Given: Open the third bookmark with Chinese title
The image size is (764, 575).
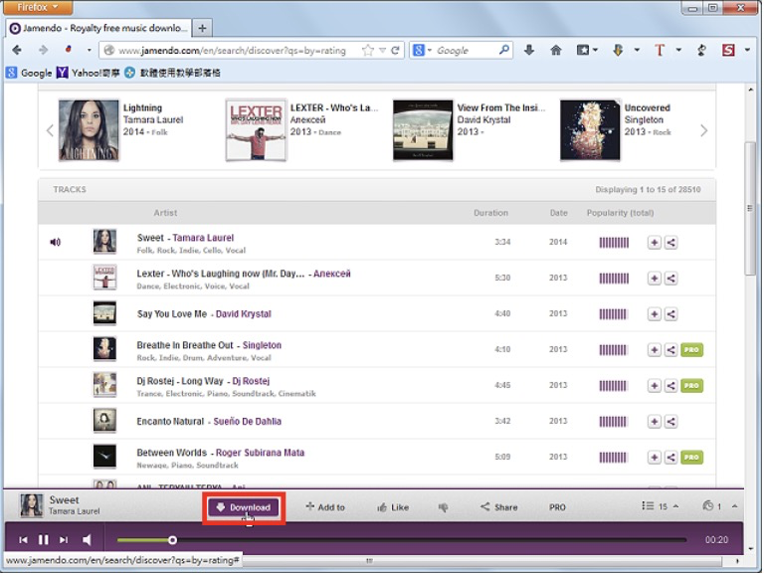Looking at the screenshot, I should 172,73.
